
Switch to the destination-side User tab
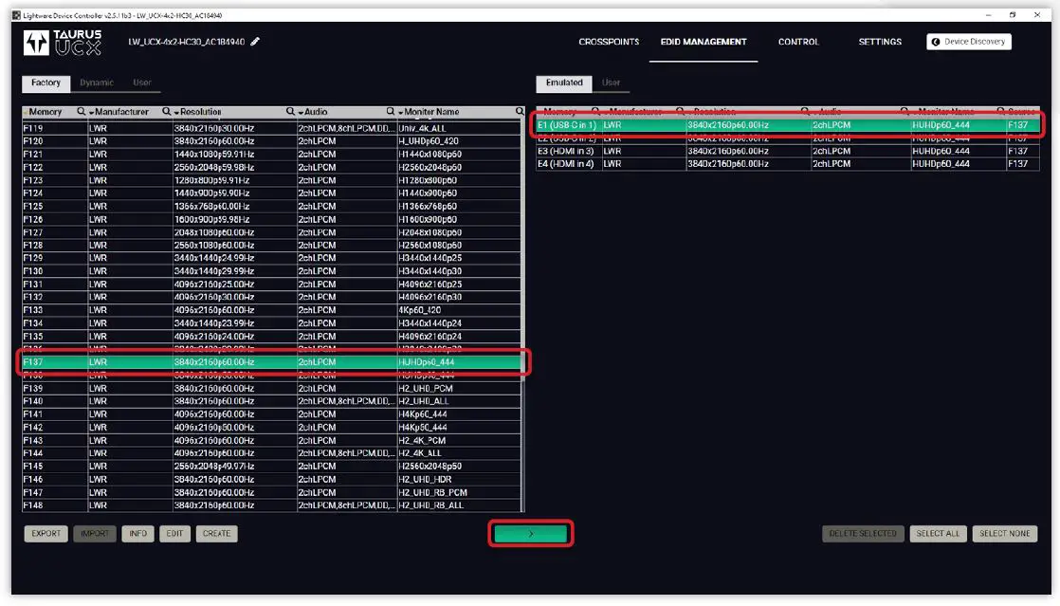tap(611, 83)
